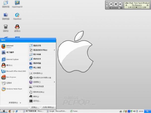151x113 pixels.
Task: Open the QQ penguin desktop icon
Action: (17, 28)
